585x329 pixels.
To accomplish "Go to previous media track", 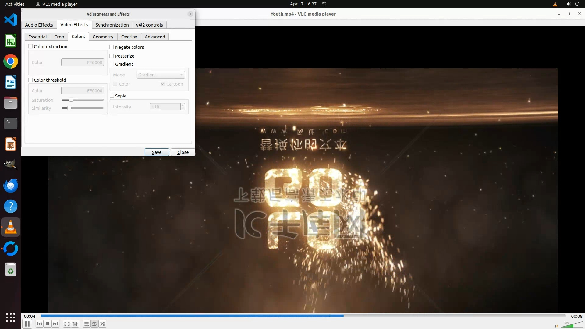I will click(39, 324).
